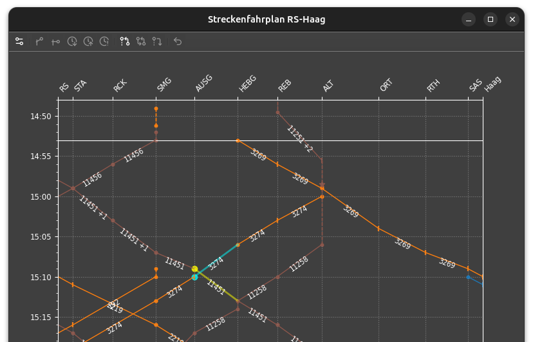Click the 14:50 time axis label
The width and height of the screenshot is (533, 342).
click(41, 117)
